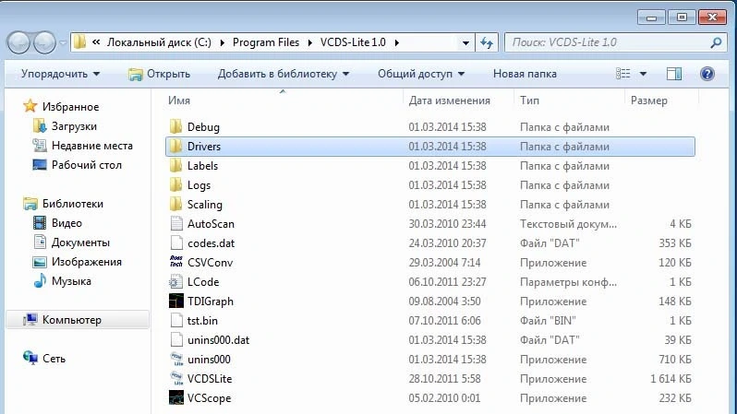Sort by the Размер column header
The height and width of the screenshot is (414, 737).
(648, 101)
